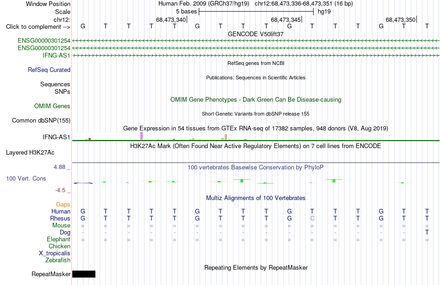Click the tall magenta bar in GTEx chart
The height and width of the screenshot is (285, 440).
point(141,136)
